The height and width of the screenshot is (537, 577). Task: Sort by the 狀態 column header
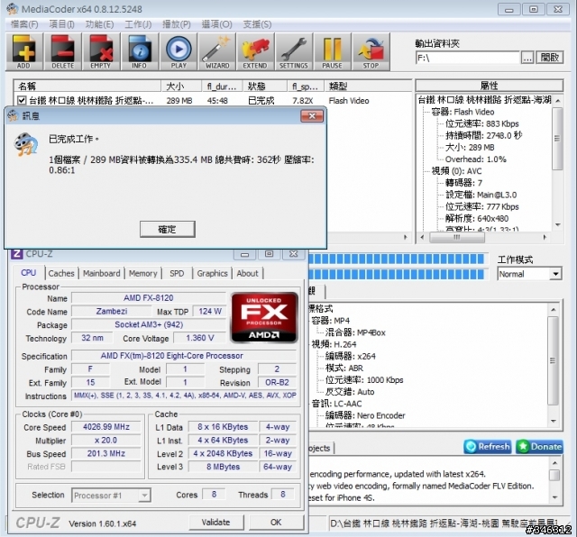click(264, 86)
